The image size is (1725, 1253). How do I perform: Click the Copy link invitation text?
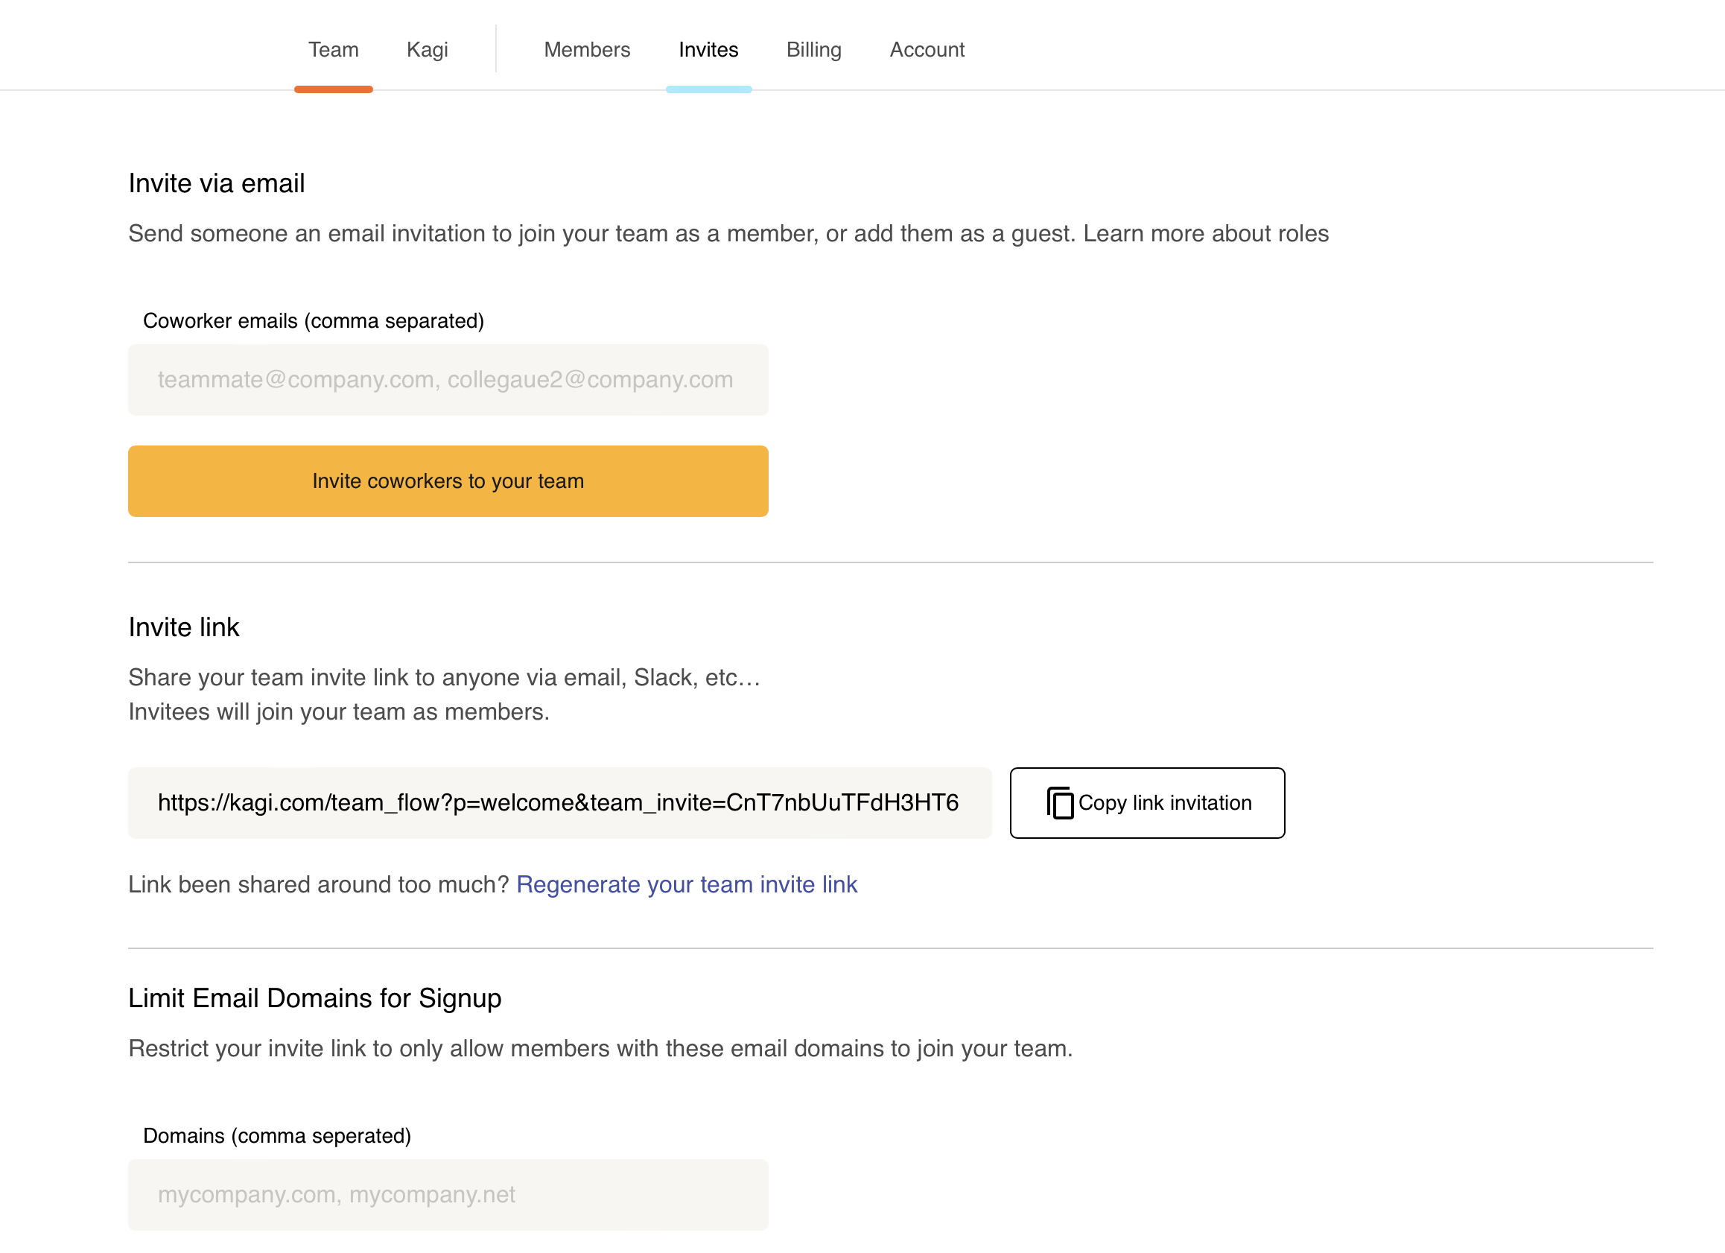coord(1164,802)
